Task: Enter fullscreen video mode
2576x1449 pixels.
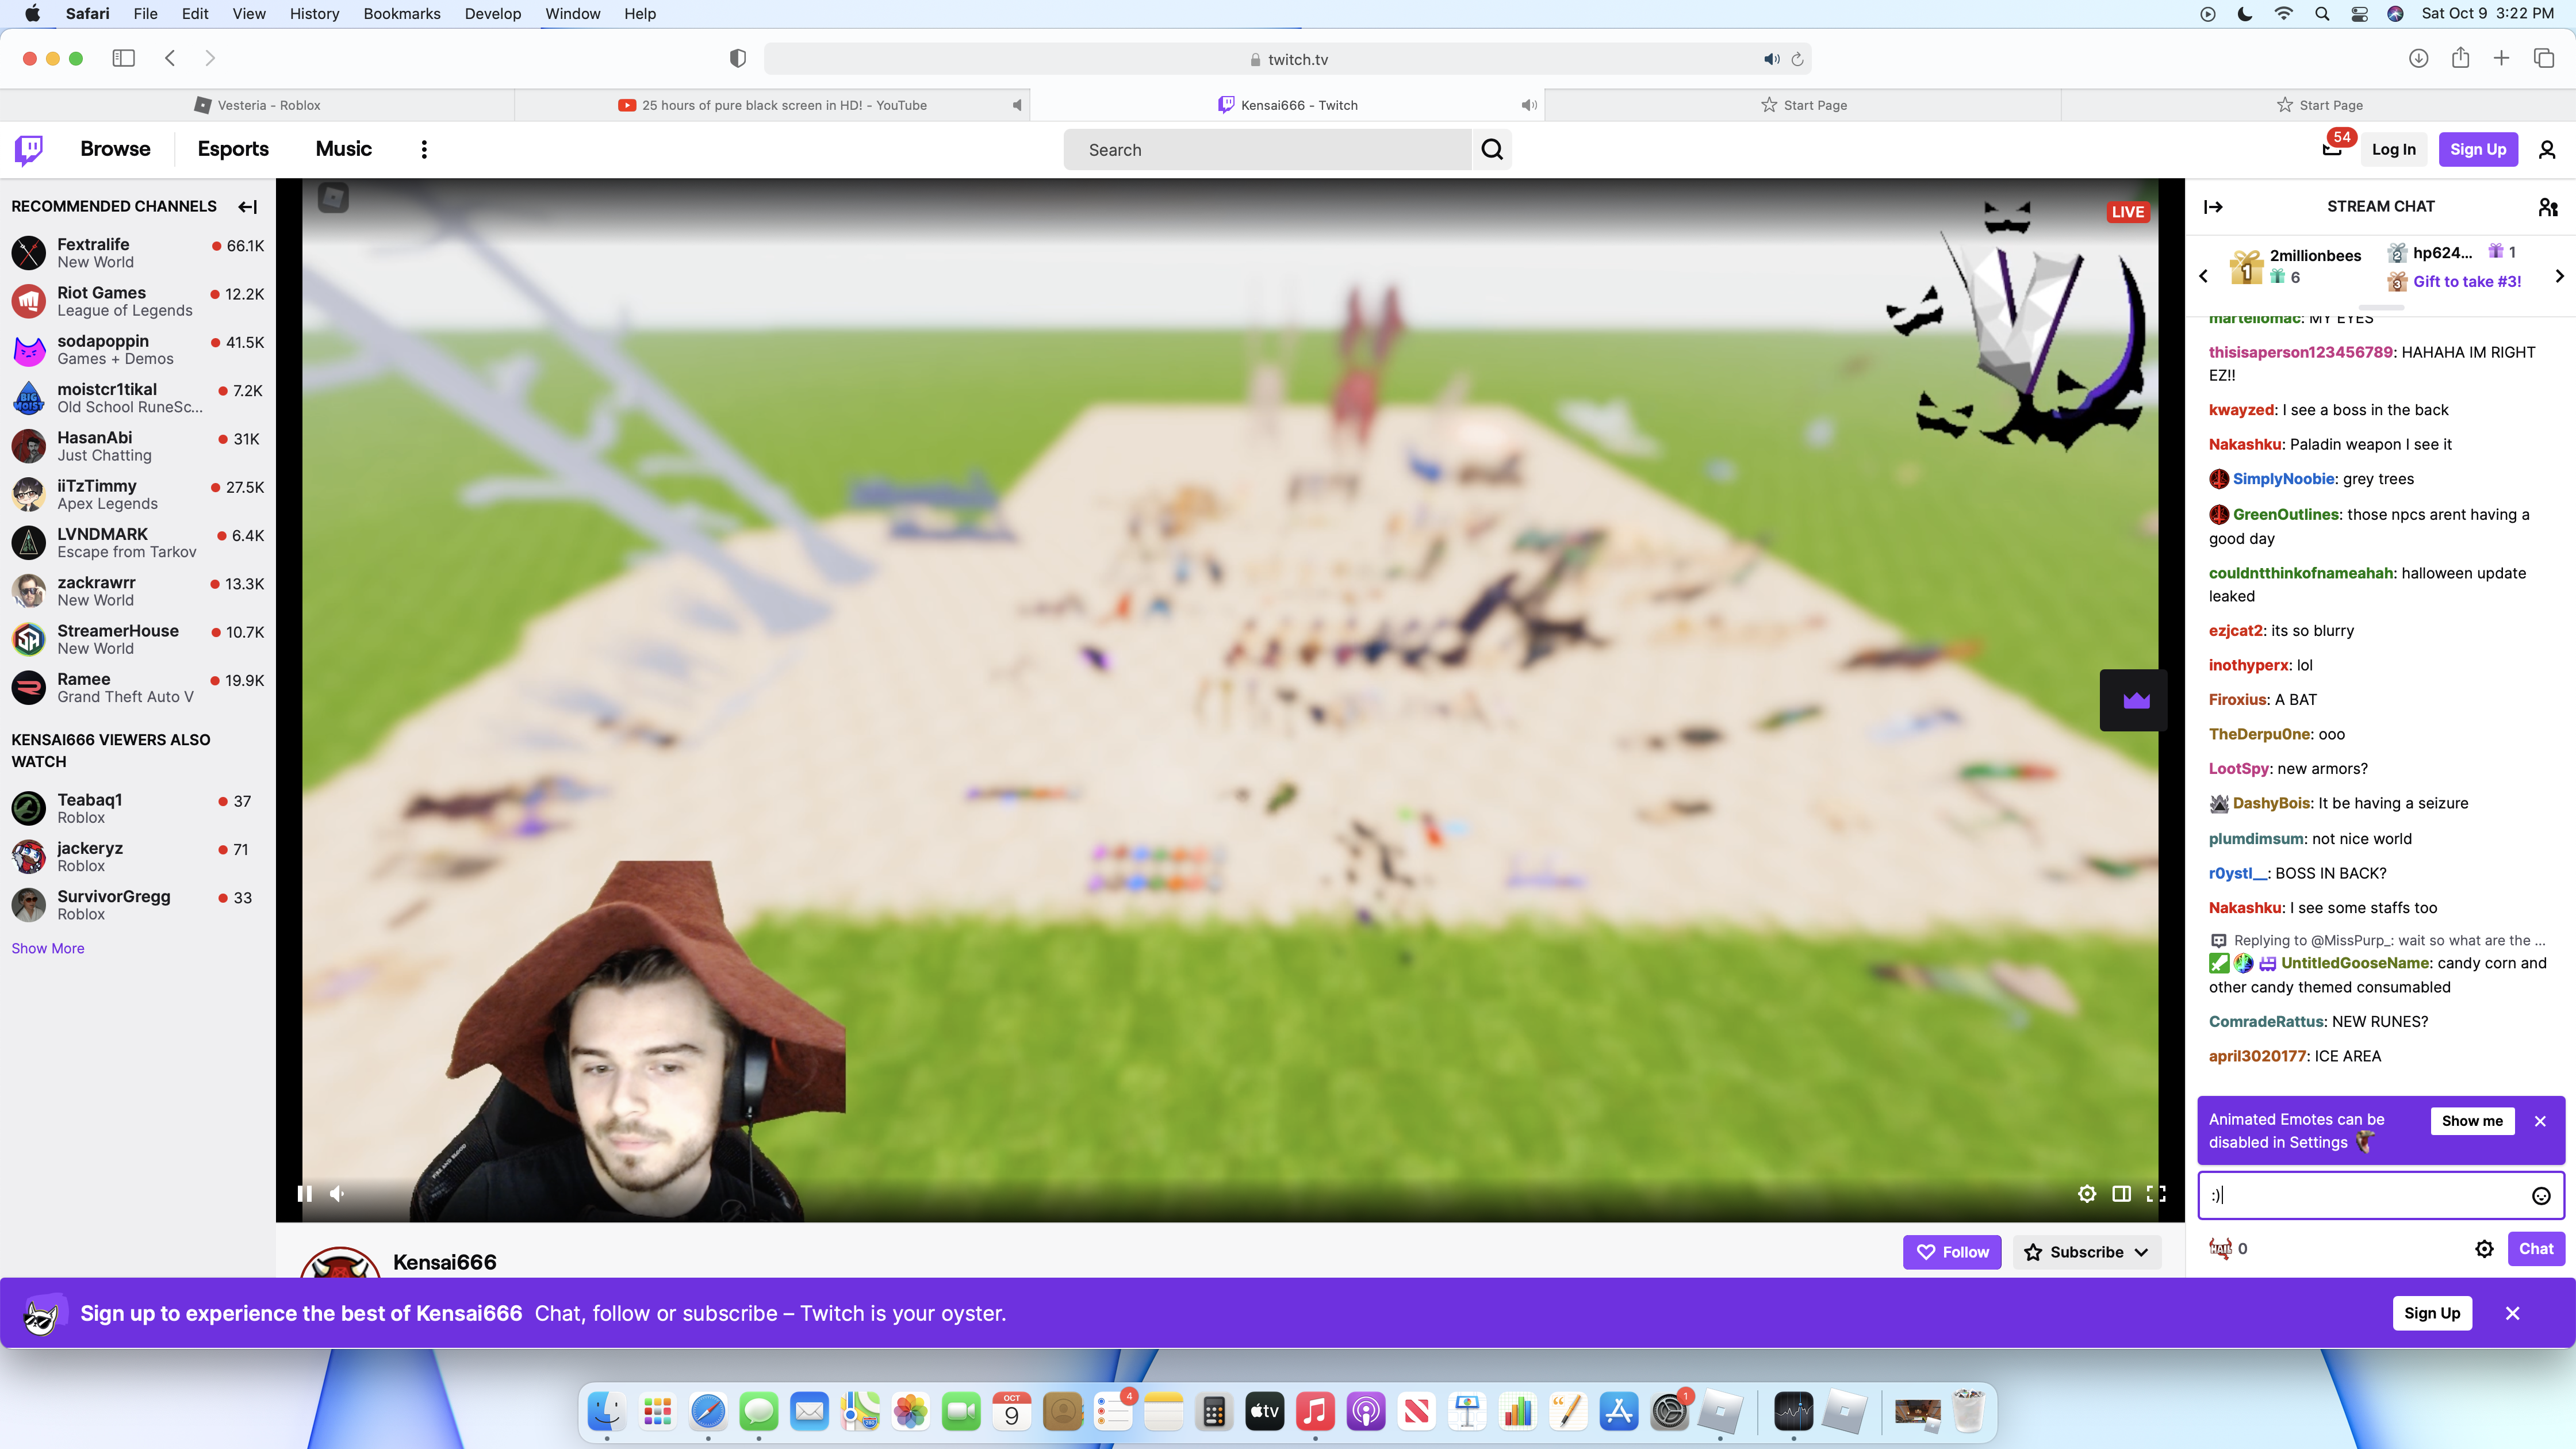Action: 2156,1194
